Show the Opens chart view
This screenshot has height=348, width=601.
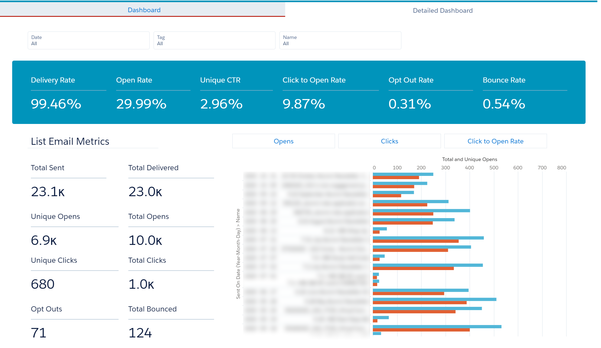click(x=283, y=141)
